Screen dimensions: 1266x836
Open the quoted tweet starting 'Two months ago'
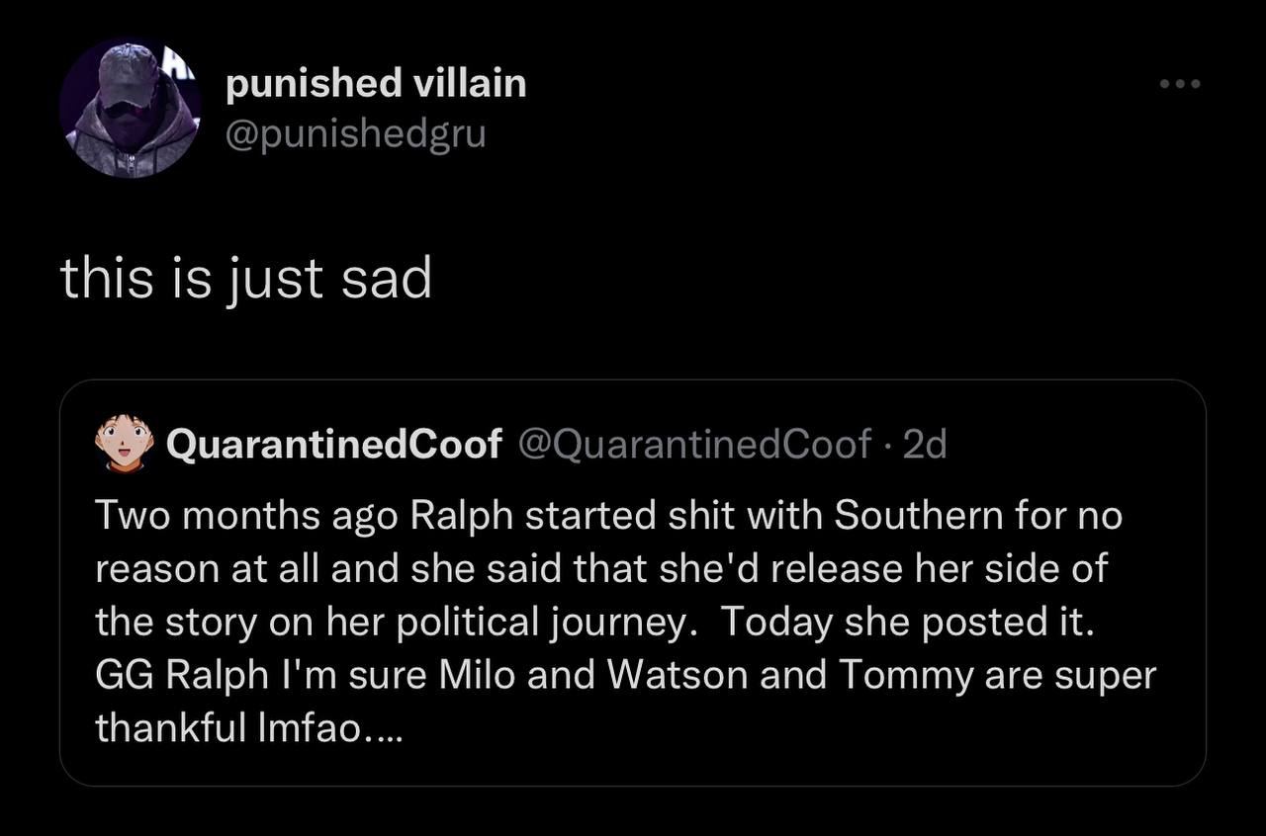[x=633, y=583]
